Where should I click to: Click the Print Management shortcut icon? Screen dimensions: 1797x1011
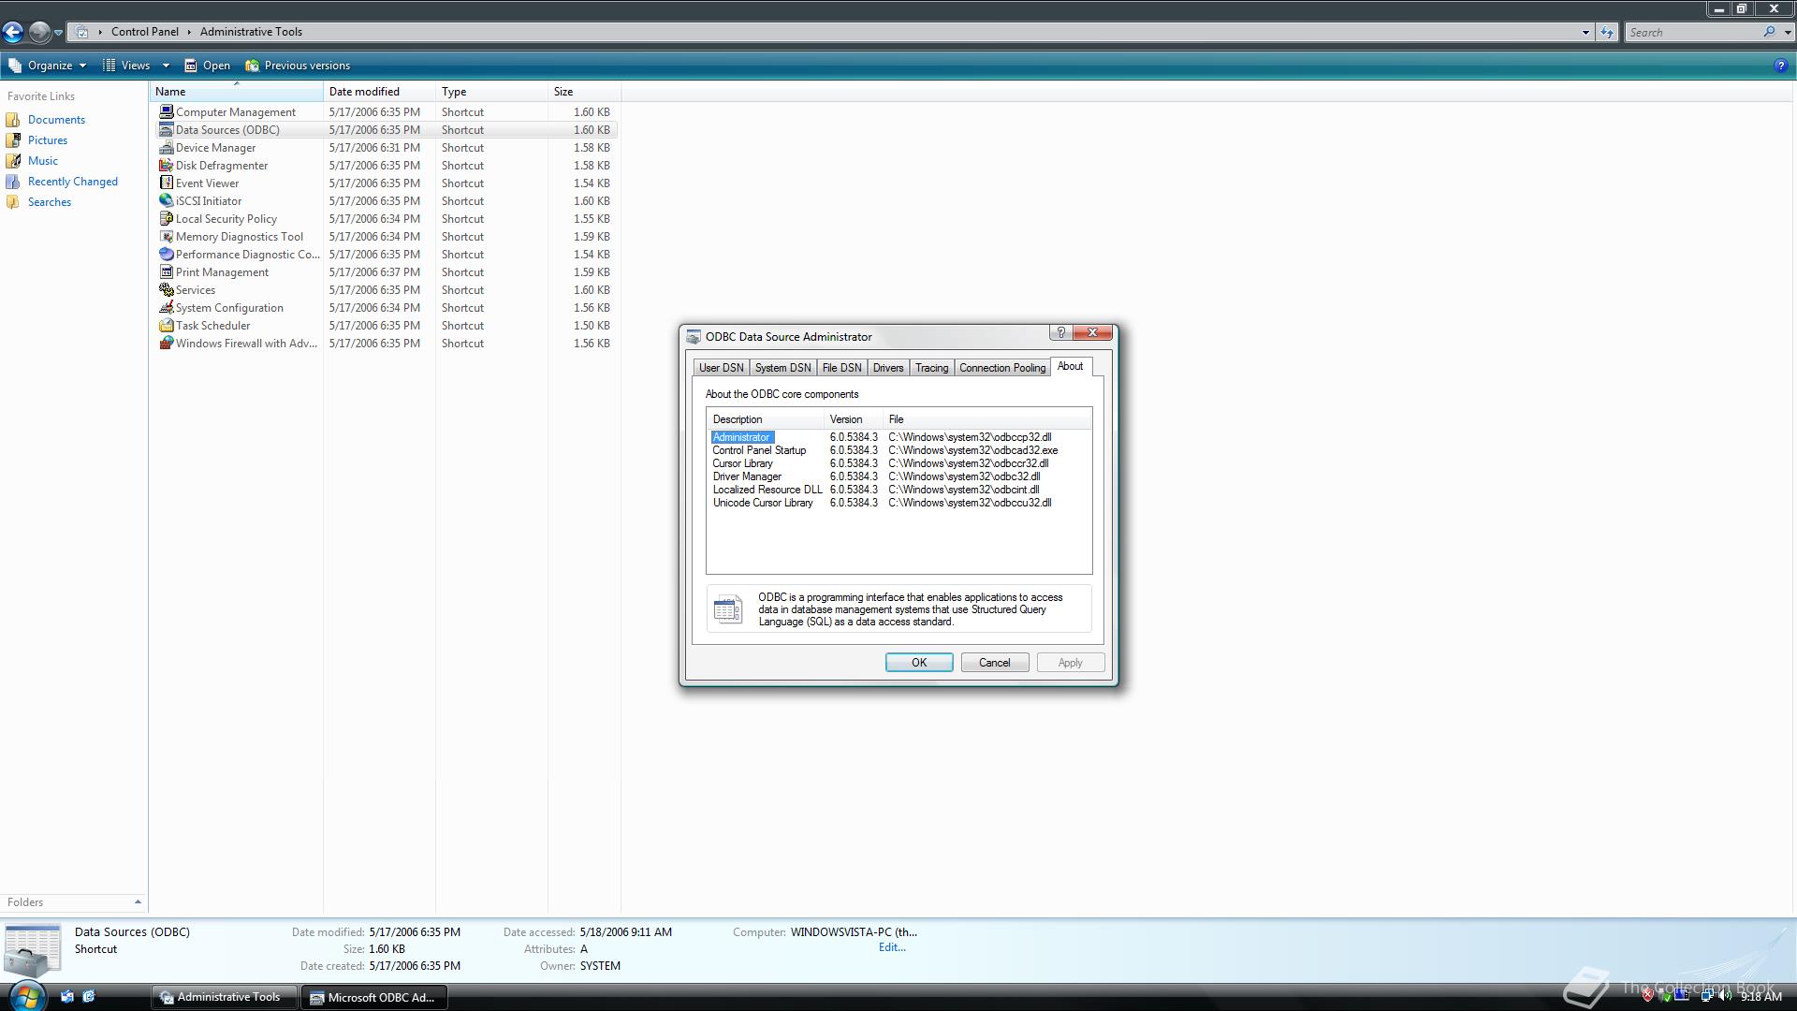point(167,271)
